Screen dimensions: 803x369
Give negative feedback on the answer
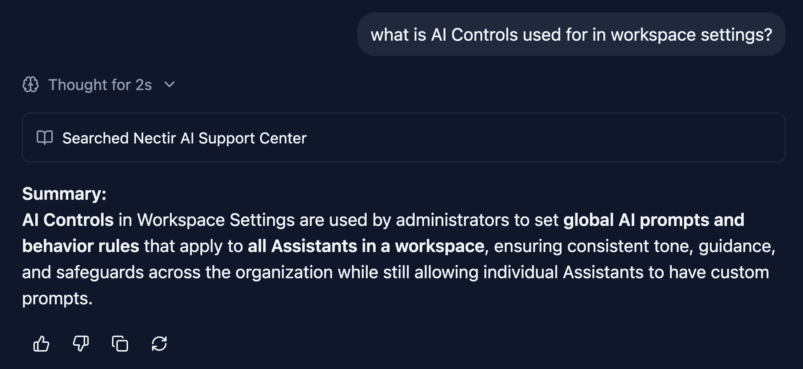point(81,344)
